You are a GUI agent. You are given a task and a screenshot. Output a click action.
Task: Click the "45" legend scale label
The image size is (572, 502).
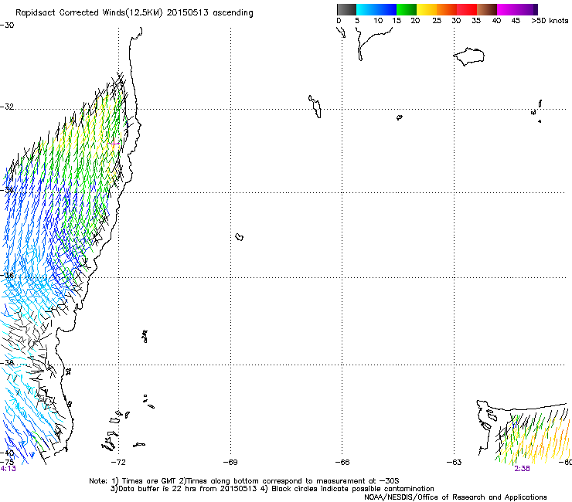(x=516, y=21)
